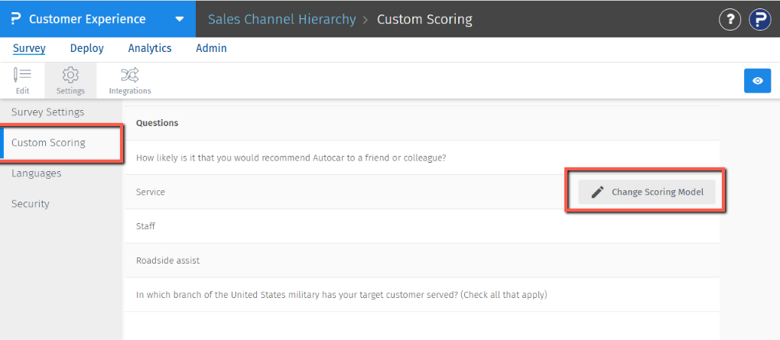The image size is (780, 340).
Task: Click the QuestionPro logo icon
Action: pos(15,19)
